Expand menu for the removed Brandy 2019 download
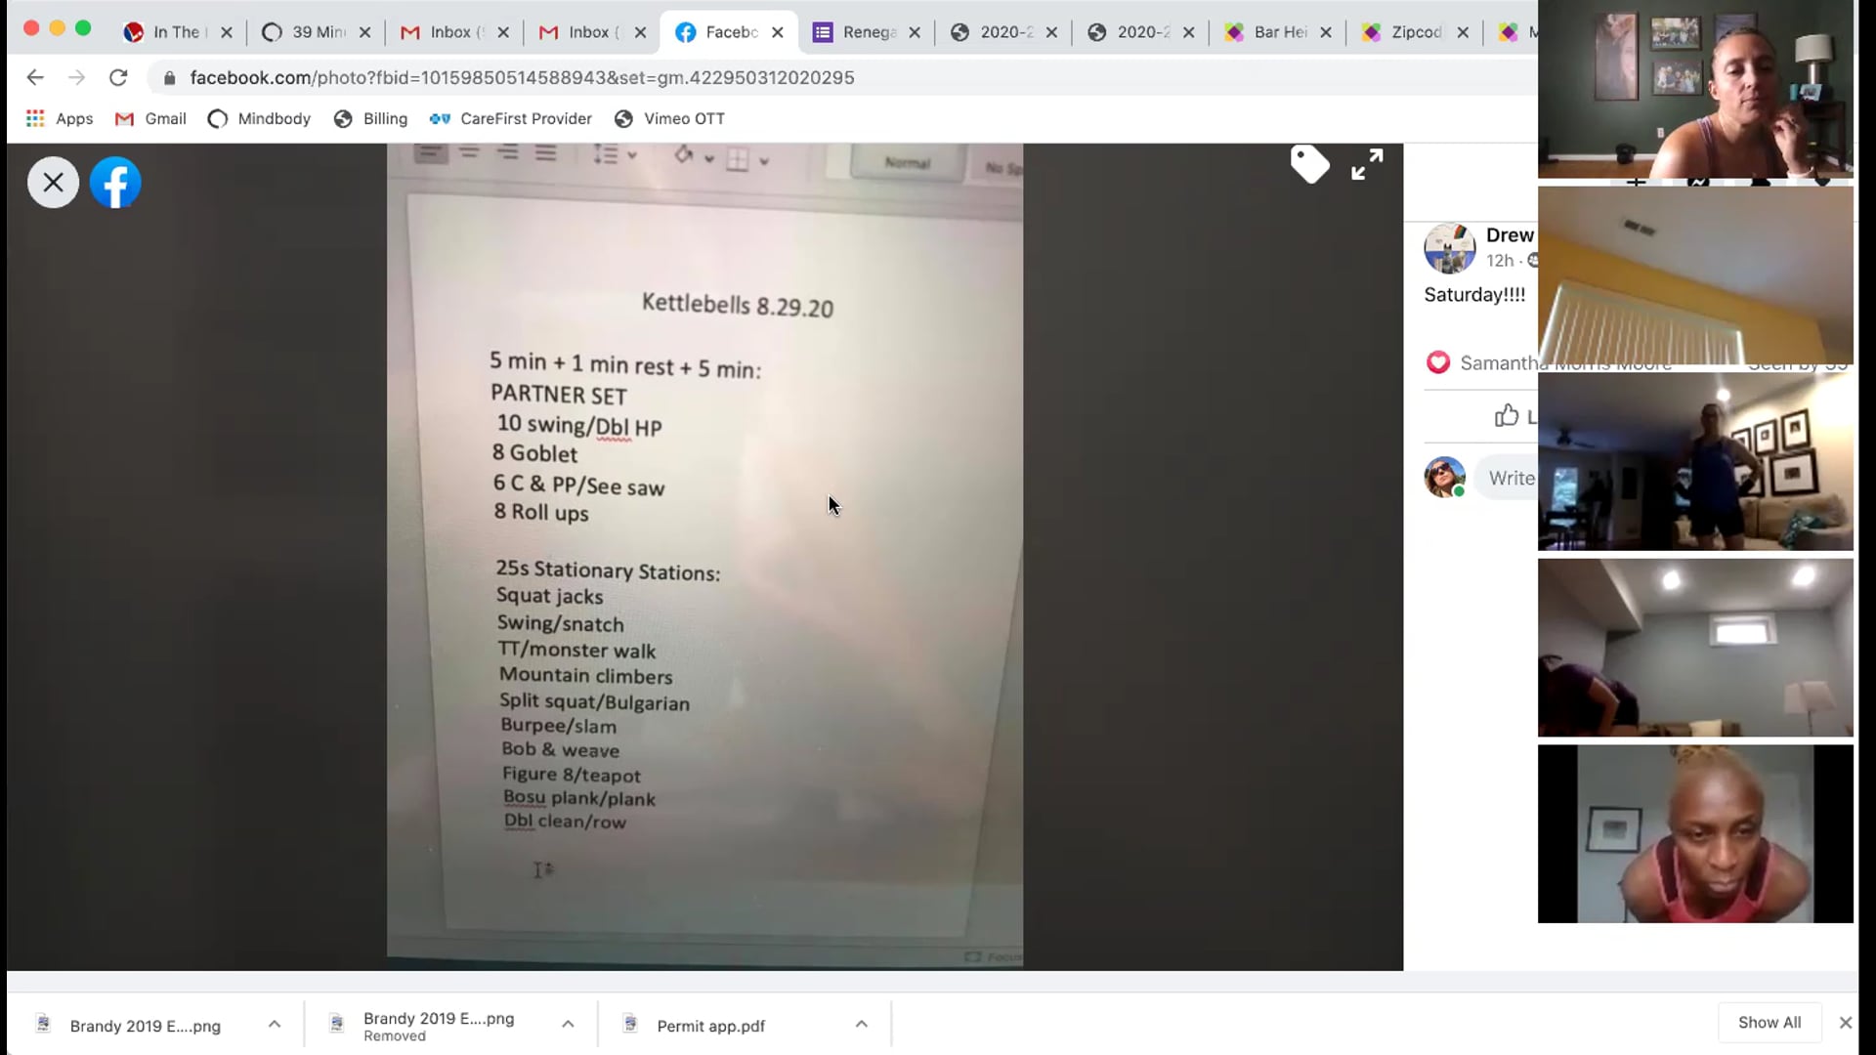1876x1055 pixels. pos(568,1024)
